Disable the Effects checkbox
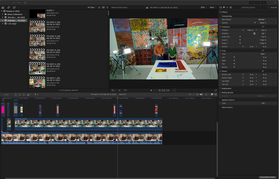The width and height of the screenshot is (279, 179). click(220, 12)
